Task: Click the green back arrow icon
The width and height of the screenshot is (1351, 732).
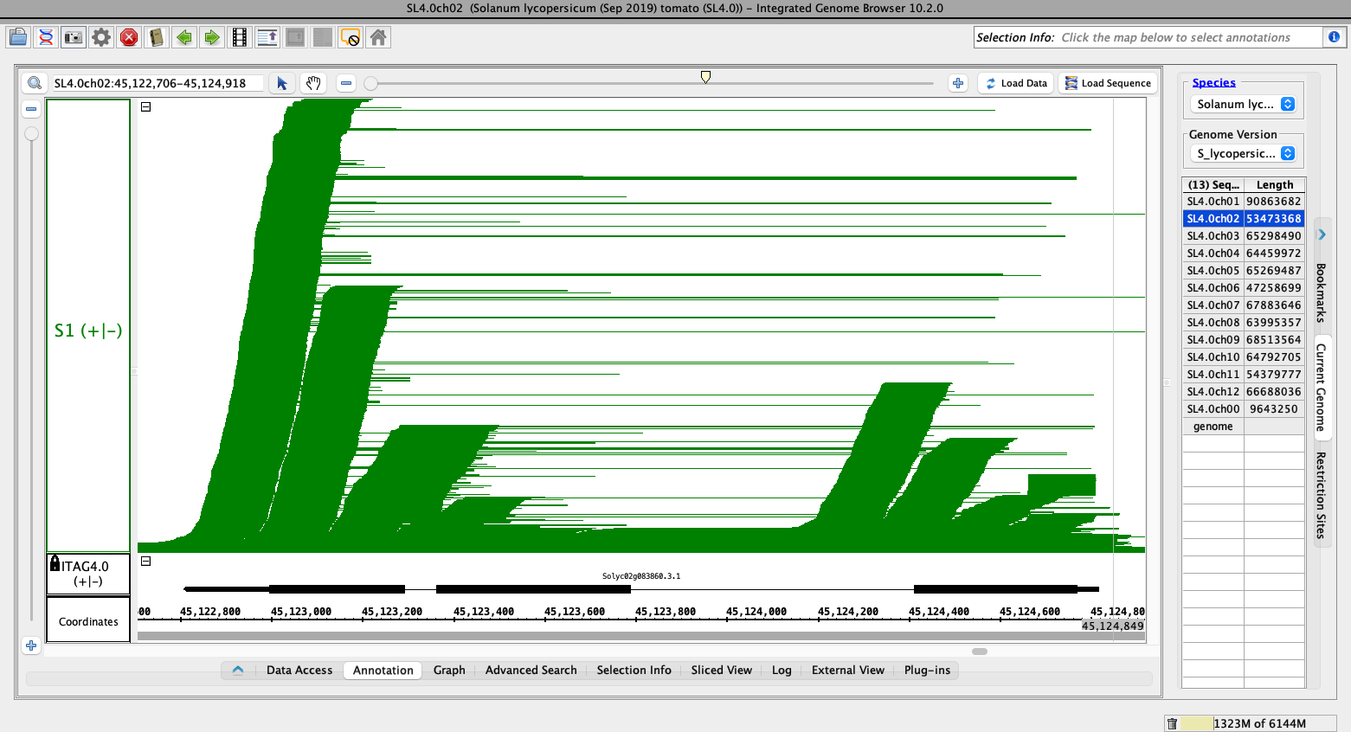Action: coord(184,37)
